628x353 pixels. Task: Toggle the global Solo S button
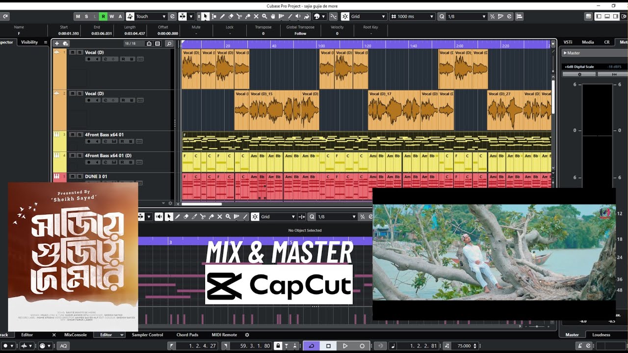click(86, 16)
